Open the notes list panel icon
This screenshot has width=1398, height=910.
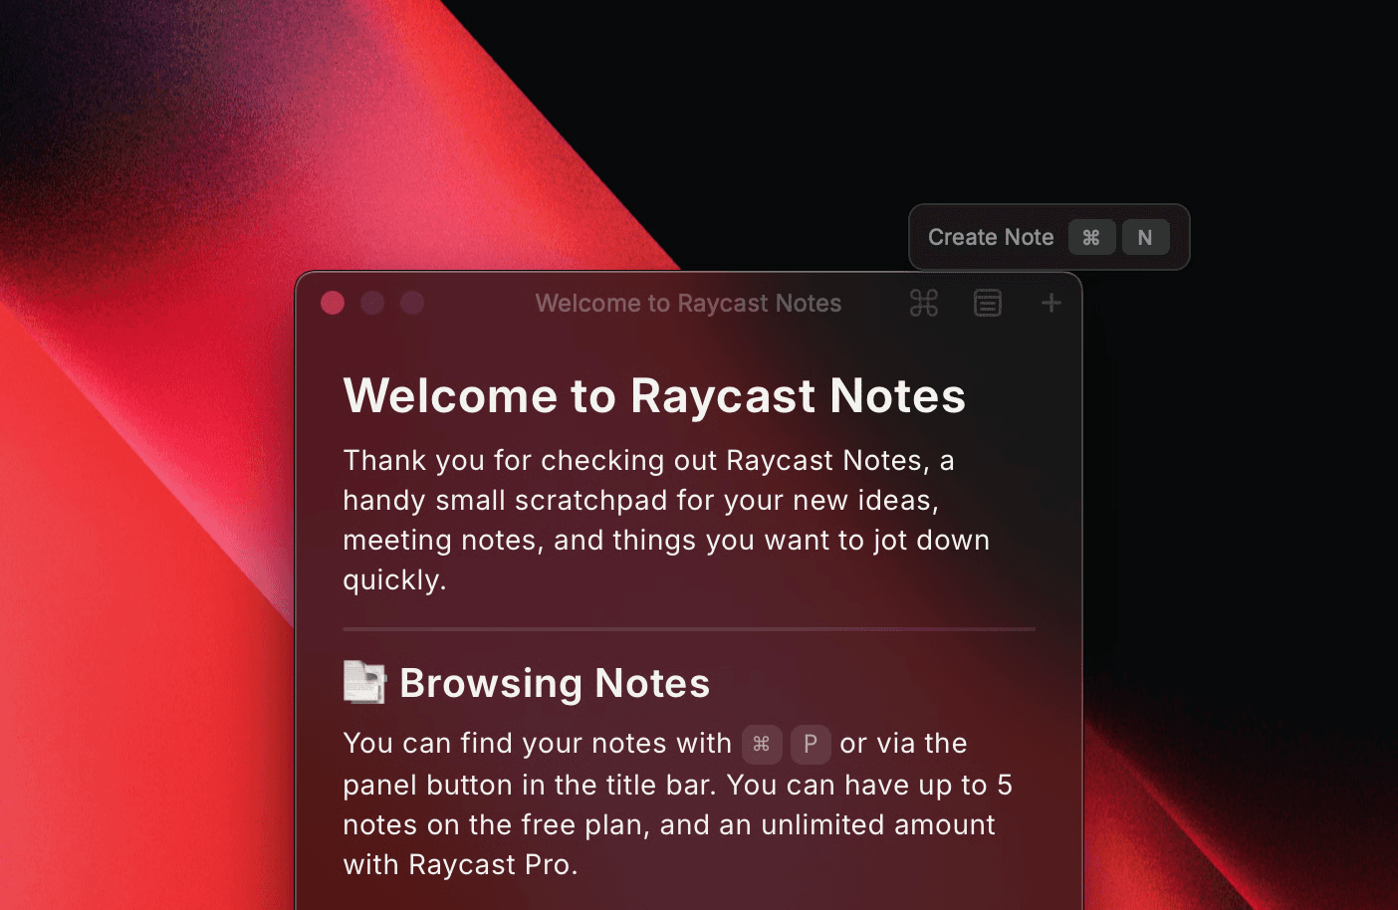pyautogui.click(x=988, y=303)
